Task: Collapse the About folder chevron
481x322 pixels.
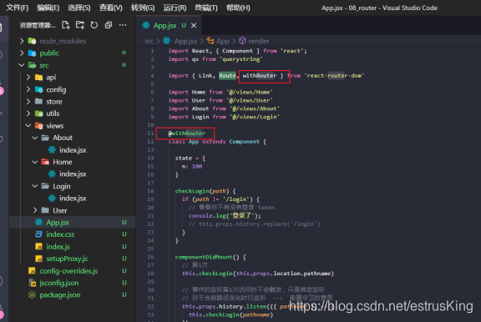Action: tap(35, 138)
